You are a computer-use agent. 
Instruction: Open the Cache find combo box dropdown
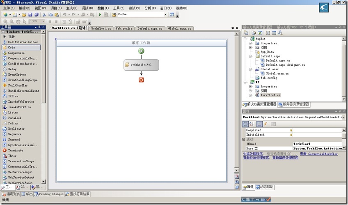click(x=165, y=14)
